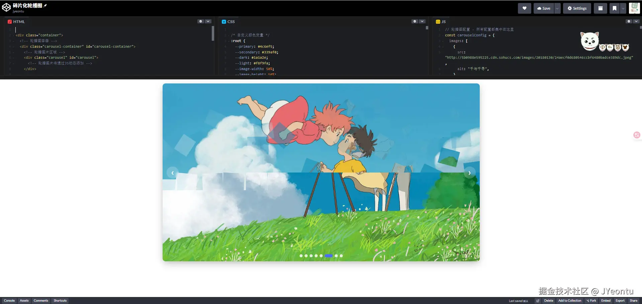This screenshot has width=642, height=304.
Task: Click the pencil icon to edit pen title
Action: 45,5
